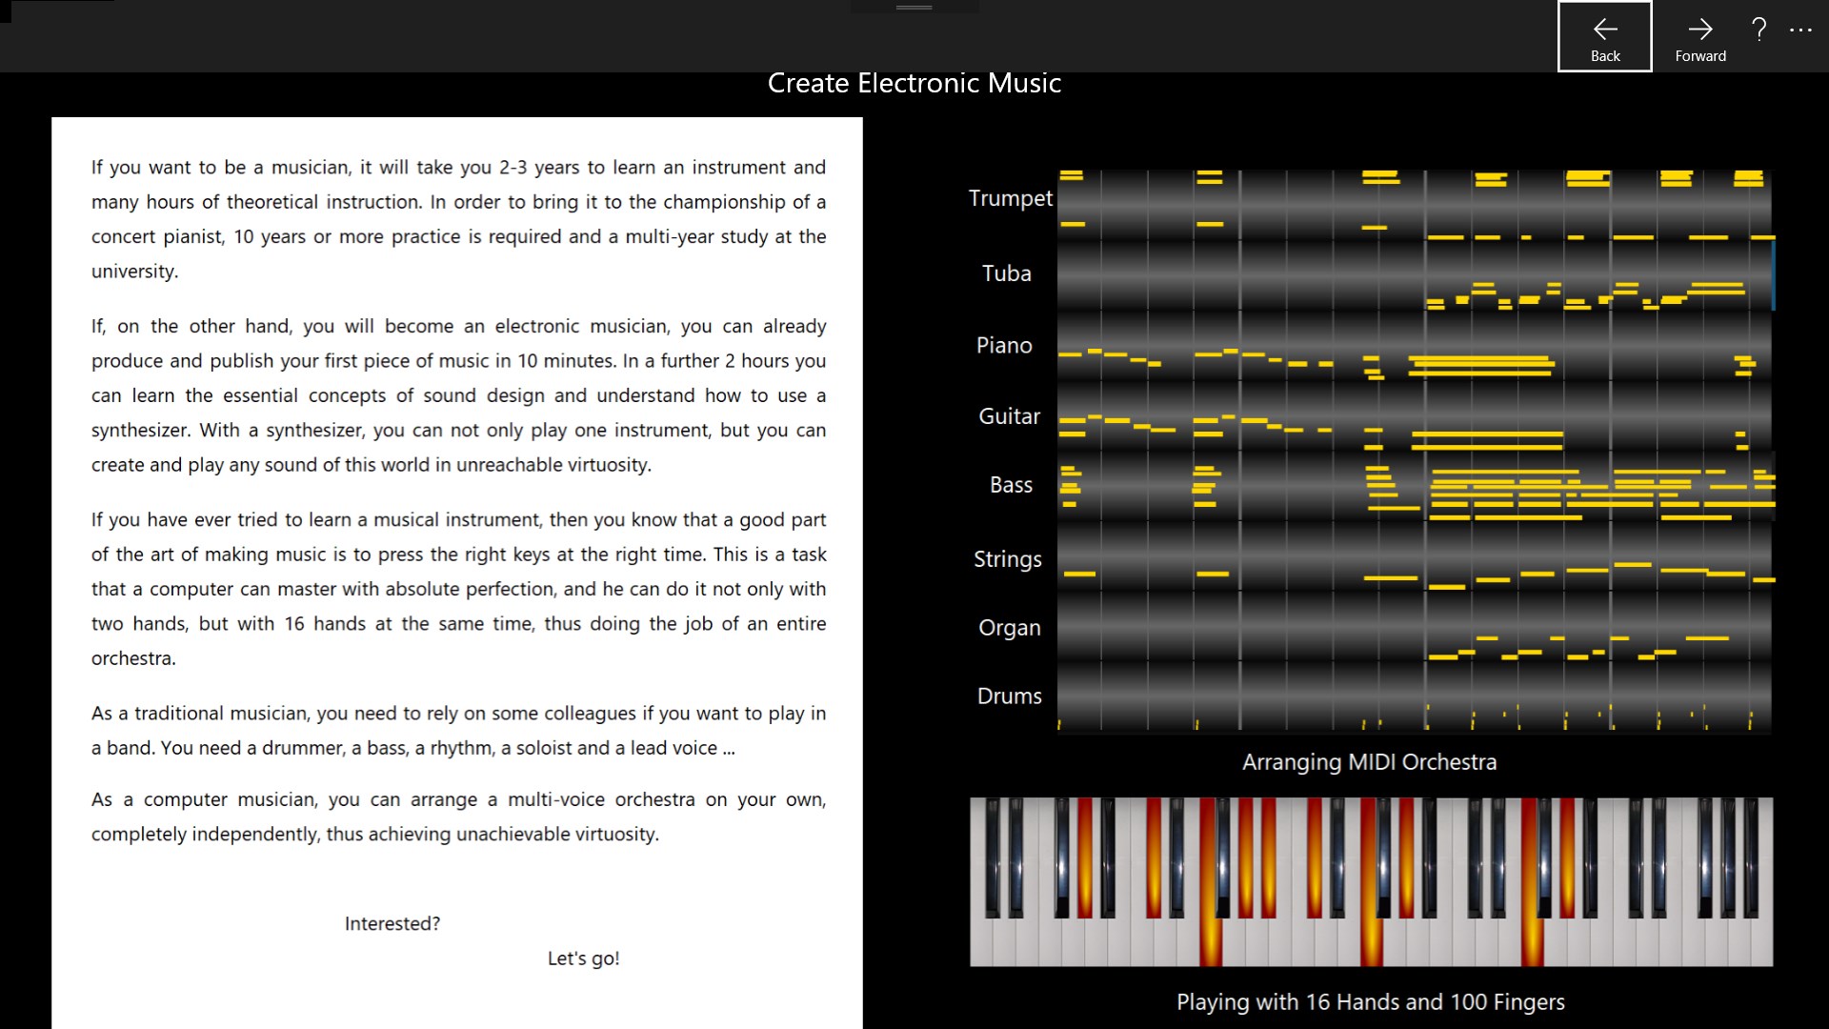Click the paragraph starting "If you have ever tried"
The image size is (1829, 1029).
[x=458, y=589]
